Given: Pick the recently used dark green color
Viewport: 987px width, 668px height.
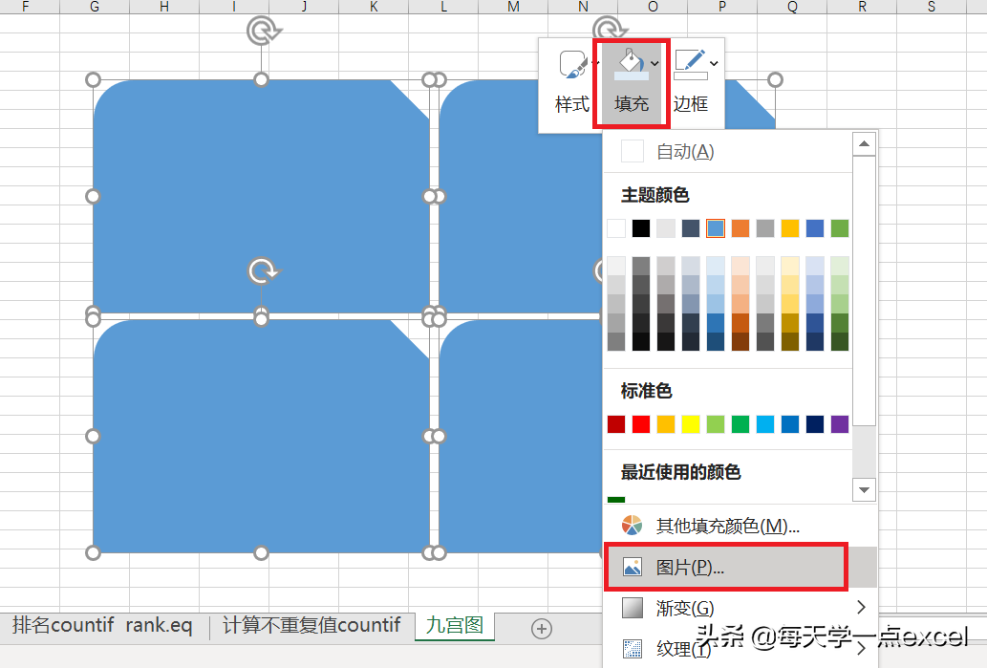Looking at the screenshot, I should coord(616,499).
